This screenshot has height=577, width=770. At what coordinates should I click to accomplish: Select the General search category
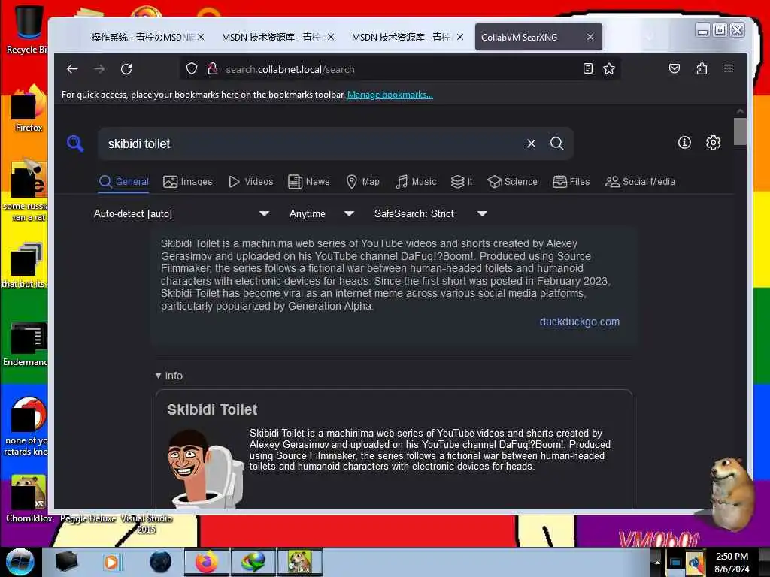(124, 182)
